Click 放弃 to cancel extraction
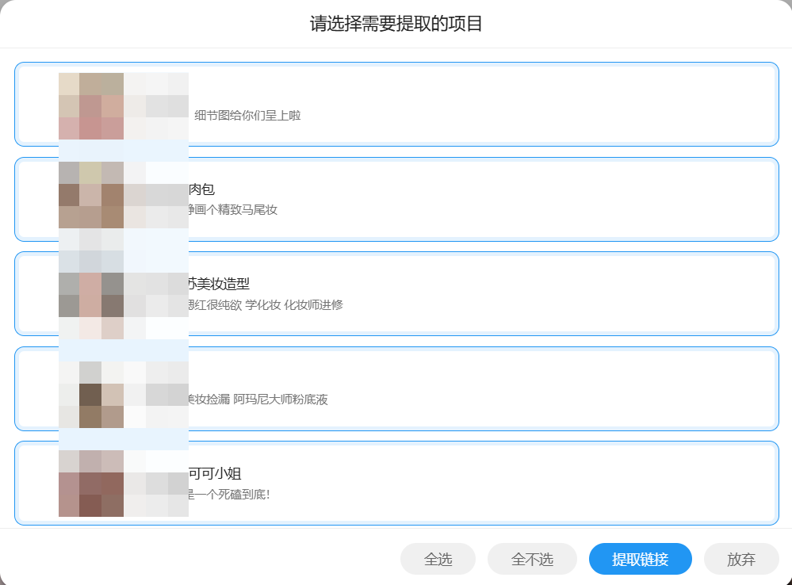This screenshot has height=585, width=792. click(x=741, y=559)
